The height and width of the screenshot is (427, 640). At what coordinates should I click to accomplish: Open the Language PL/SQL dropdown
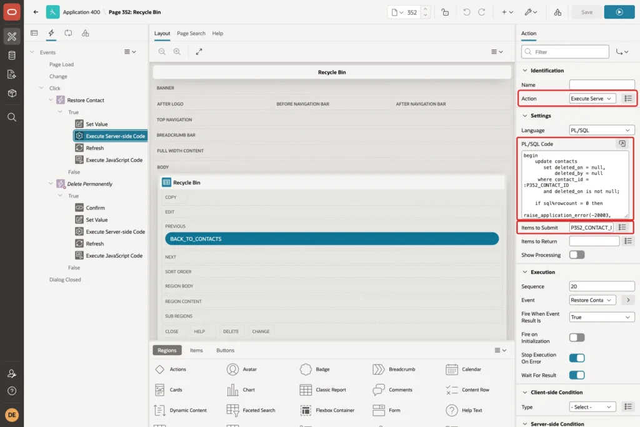point(602,130)
